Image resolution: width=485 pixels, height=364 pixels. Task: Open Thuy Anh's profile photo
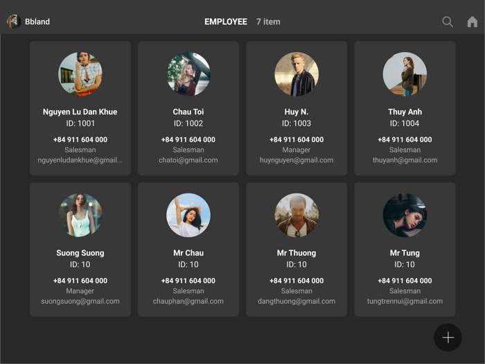point(405,74)
